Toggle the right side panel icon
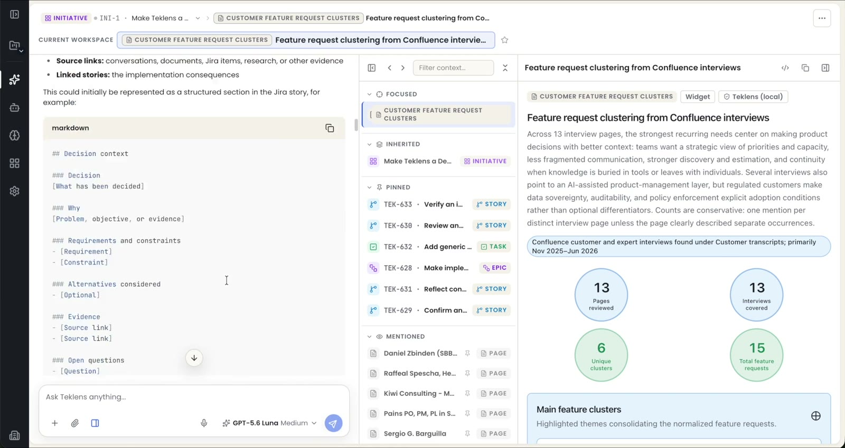This screenshot has height=448, width=845. click(825, 68)
